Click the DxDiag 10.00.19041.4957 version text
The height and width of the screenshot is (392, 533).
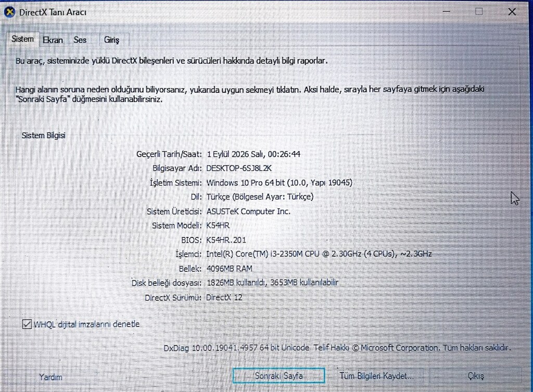[338, 348]
